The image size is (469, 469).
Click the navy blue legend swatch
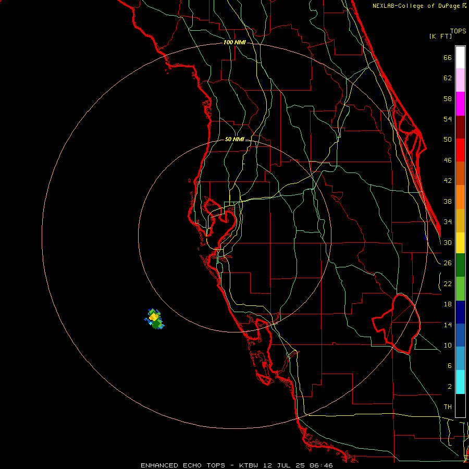(460, 312)
